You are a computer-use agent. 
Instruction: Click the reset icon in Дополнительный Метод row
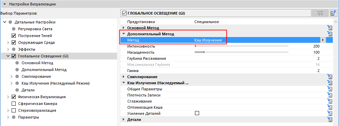(x=330, y=34)
